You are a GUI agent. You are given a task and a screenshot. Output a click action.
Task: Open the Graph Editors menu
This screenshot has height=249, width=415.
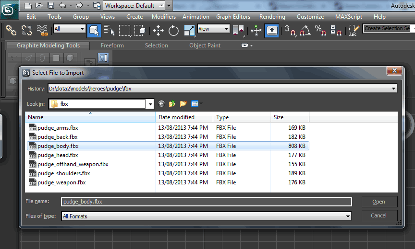tap(233, 17)
